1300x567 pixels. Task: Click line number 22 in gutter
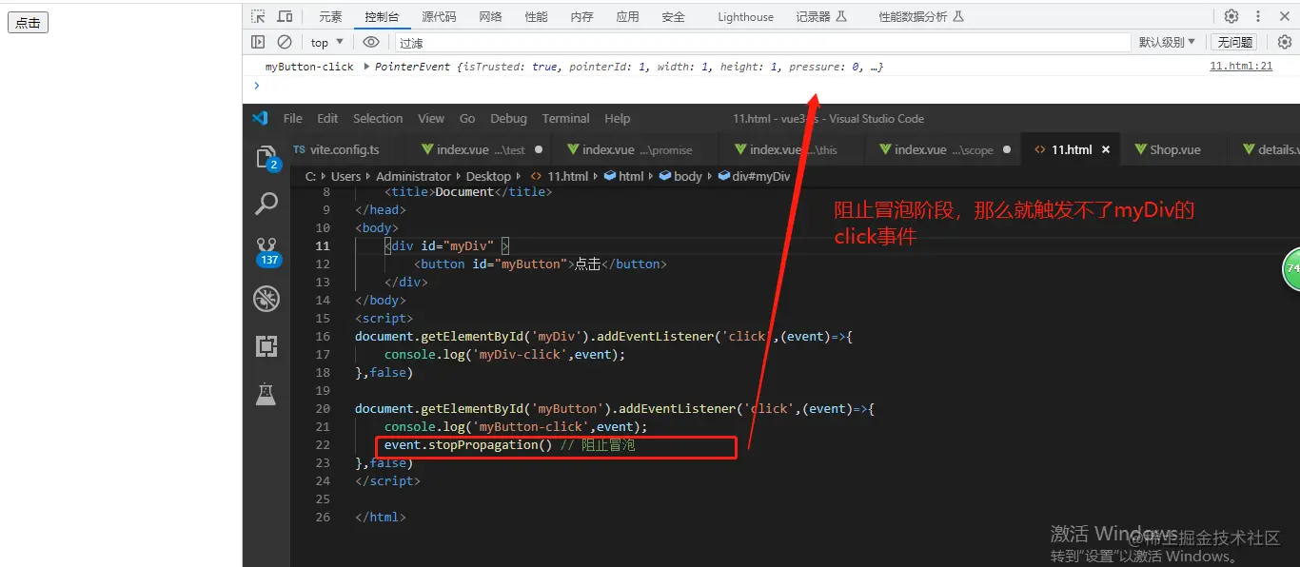(x=322, y=444)
